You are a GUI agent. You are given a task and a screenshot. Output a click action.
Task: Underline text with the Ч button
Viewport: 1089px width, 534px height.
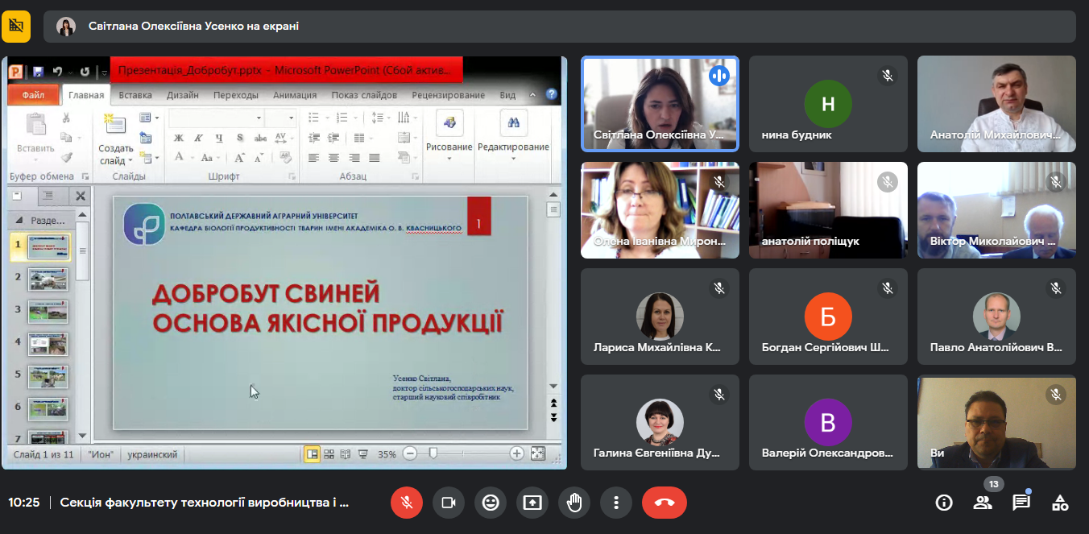218,138
